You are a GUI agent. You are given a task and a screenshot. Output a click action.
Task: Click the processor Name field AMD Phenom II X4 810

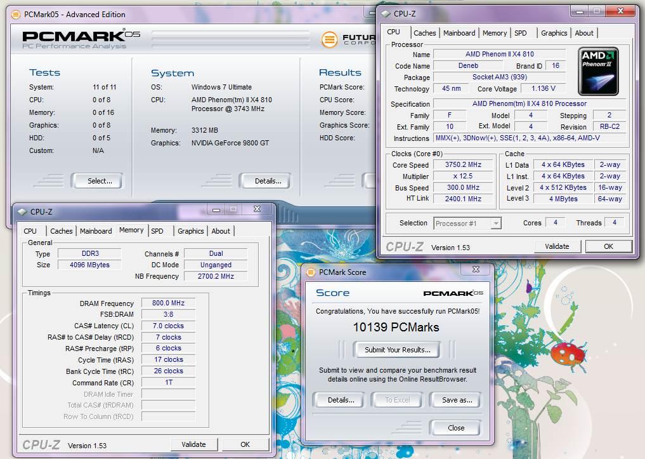(499, 54)
